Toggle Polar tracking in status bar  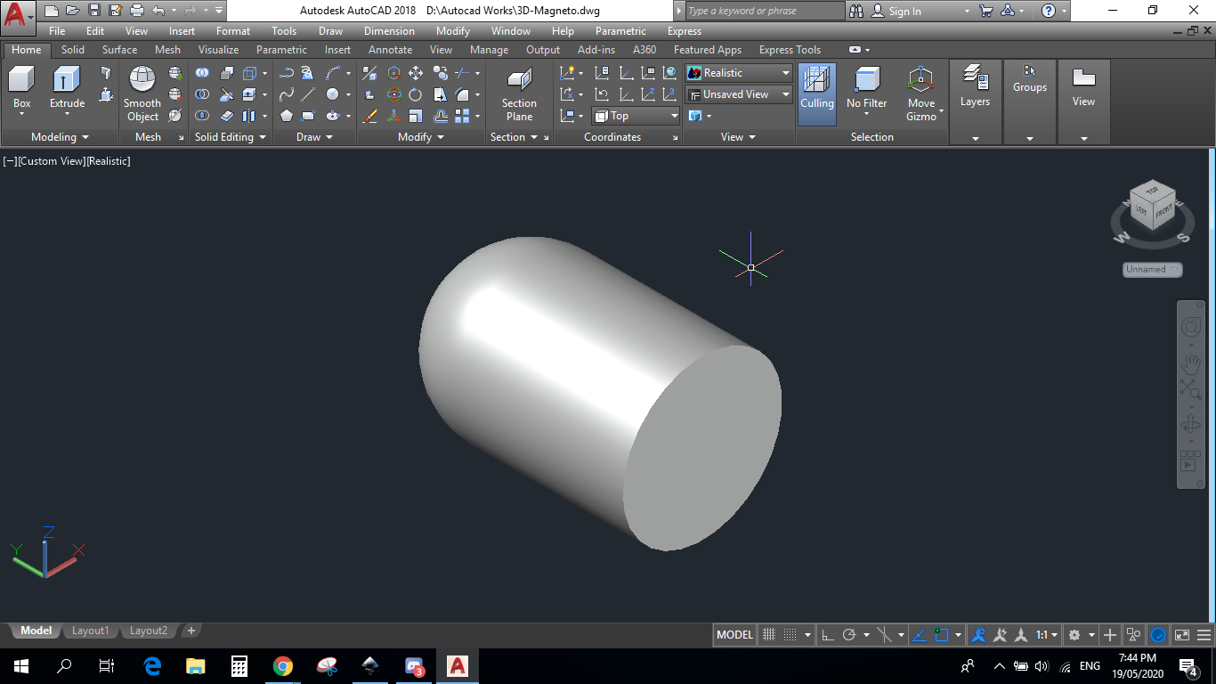tap(849, 635)
